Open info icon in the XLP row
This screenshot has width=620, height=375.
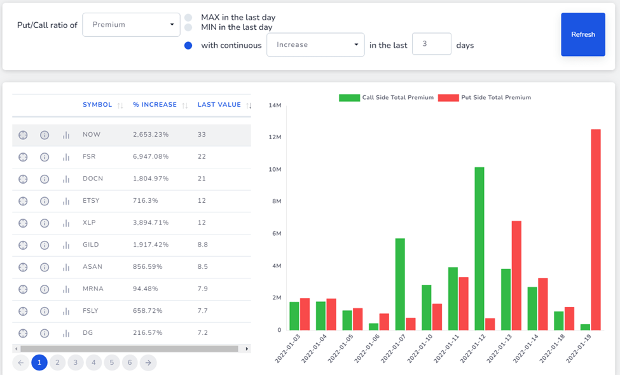tap(45, 223)
